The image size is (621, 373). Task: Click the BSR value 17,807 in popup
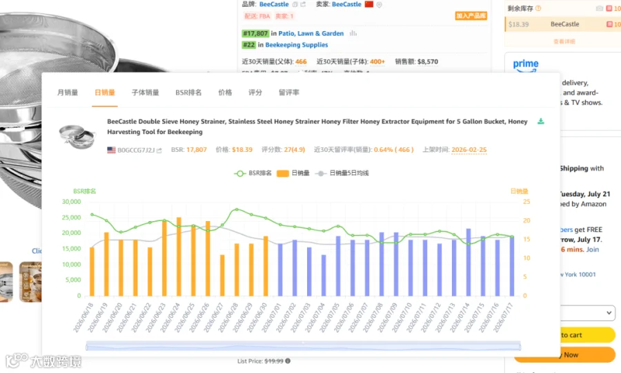coord(197,150)
